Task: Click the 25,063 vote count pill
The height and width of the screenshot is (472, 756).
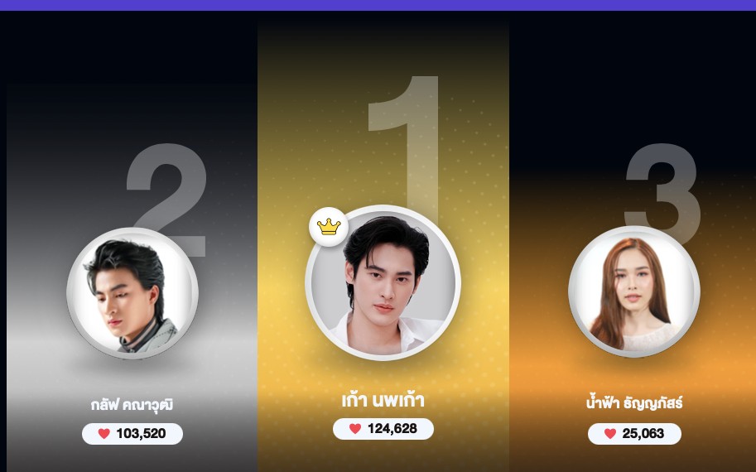Action: (634, 434)
